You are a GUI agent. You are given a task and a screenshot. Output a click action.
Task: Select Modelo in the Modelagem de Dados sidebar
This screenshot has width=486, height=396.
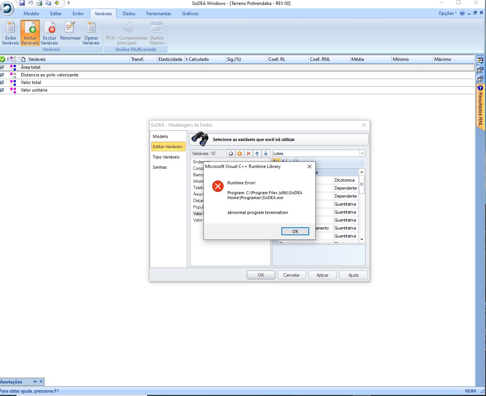pyautogui.click(x=160, y=136)
